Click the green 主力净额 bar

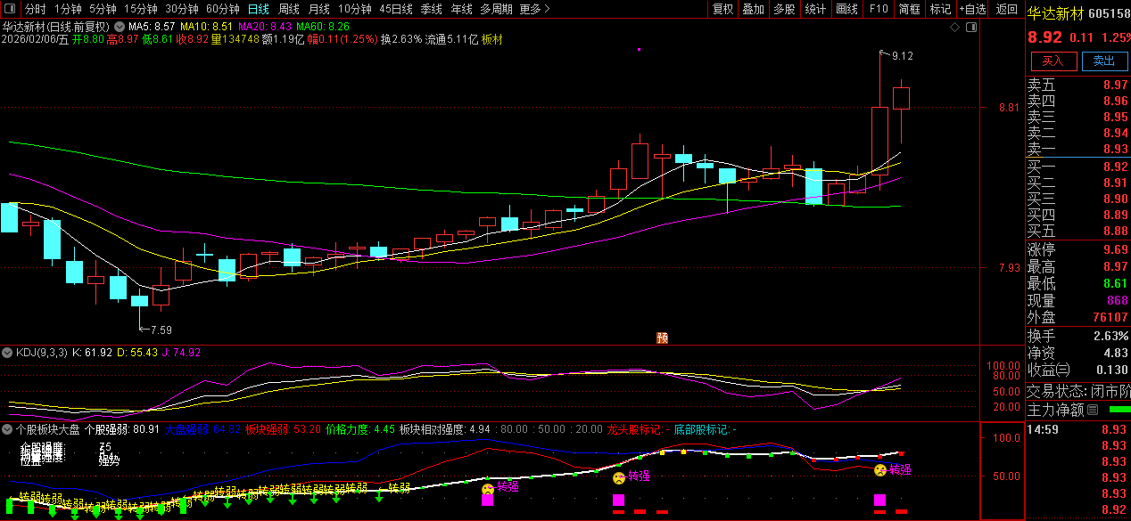tap(1119, 410)
